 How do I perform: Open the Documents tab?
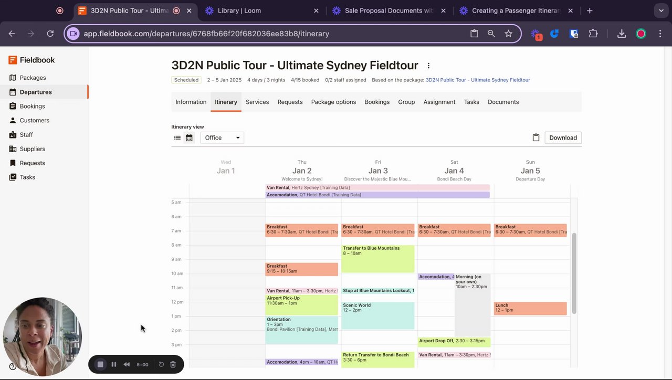503,102
